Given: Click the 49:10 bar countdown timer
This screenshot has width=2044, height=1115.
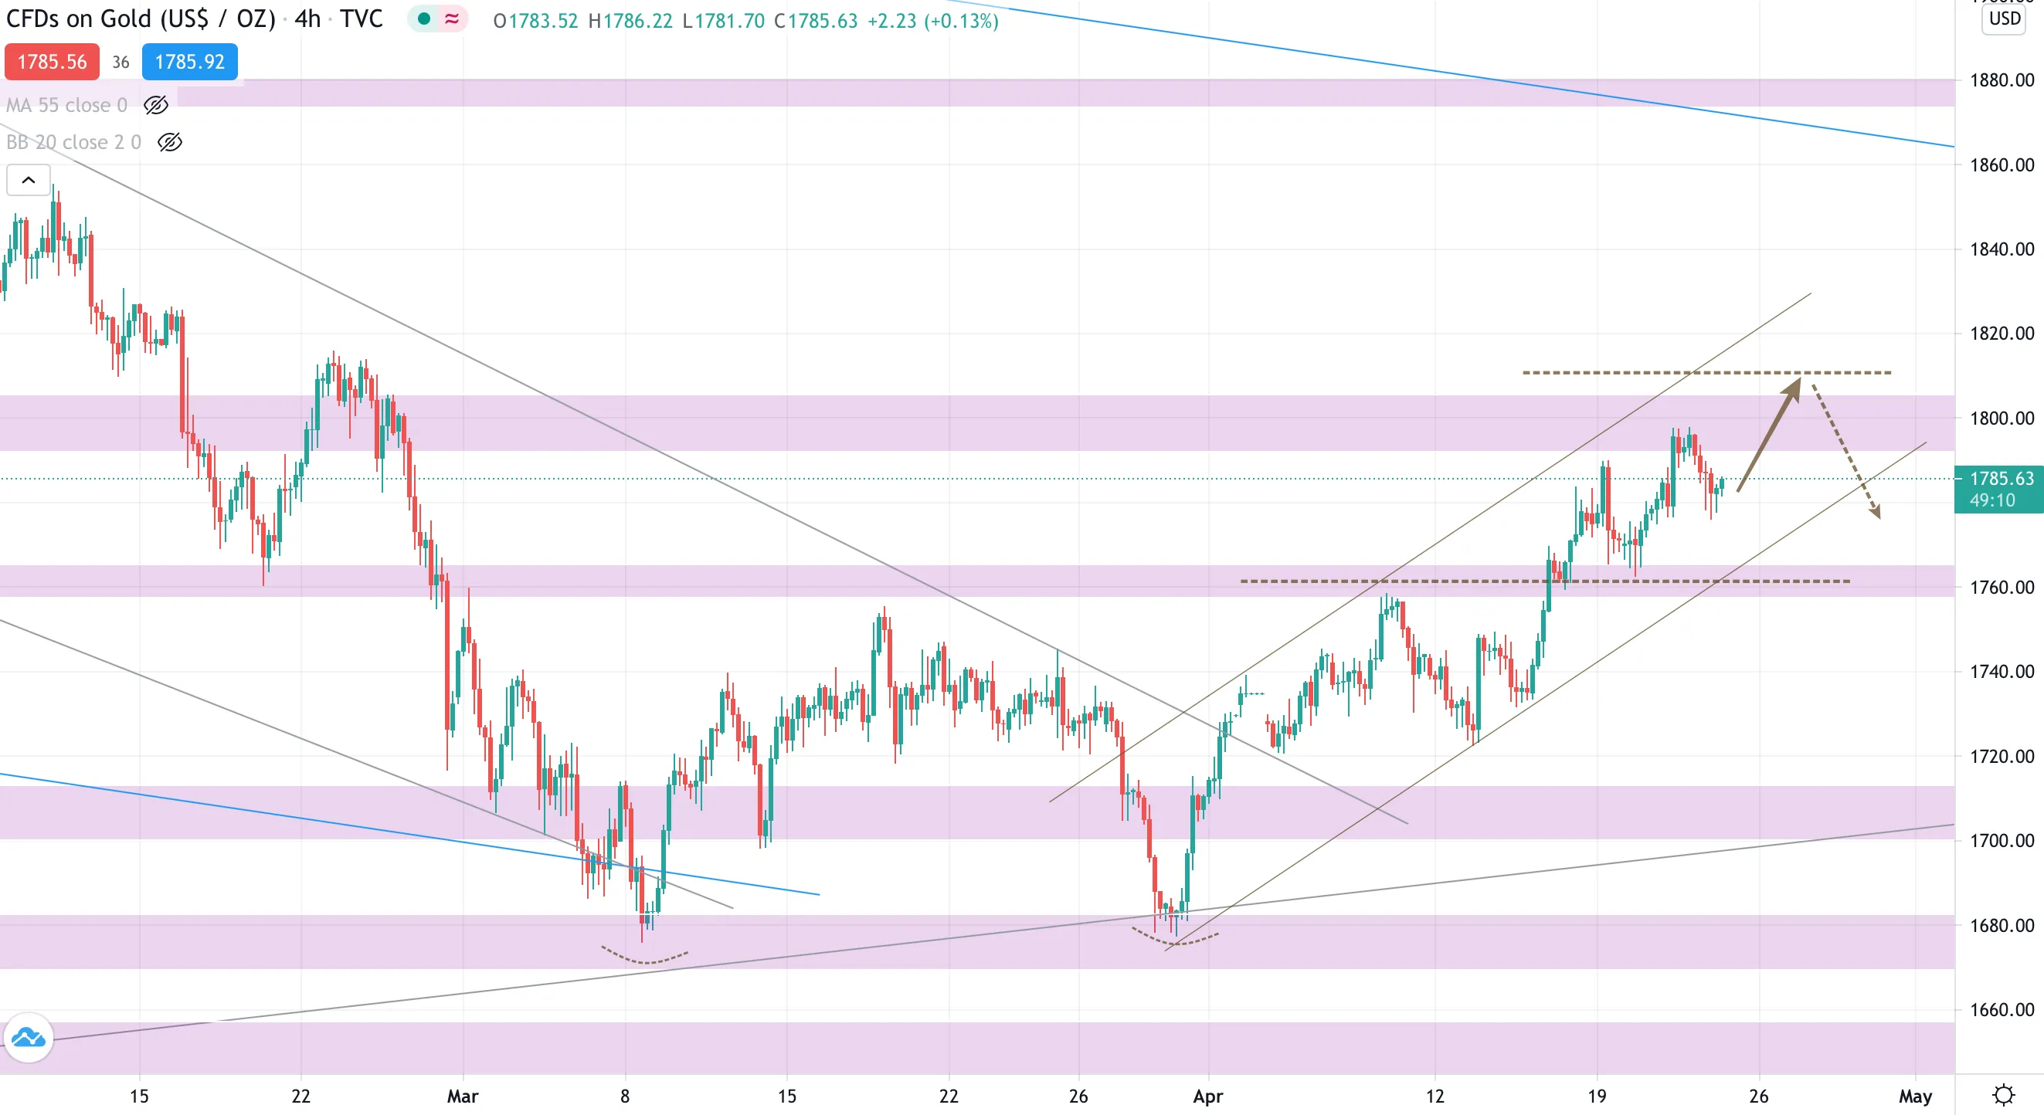Looking at the screenshot, I should point(1991,500).
